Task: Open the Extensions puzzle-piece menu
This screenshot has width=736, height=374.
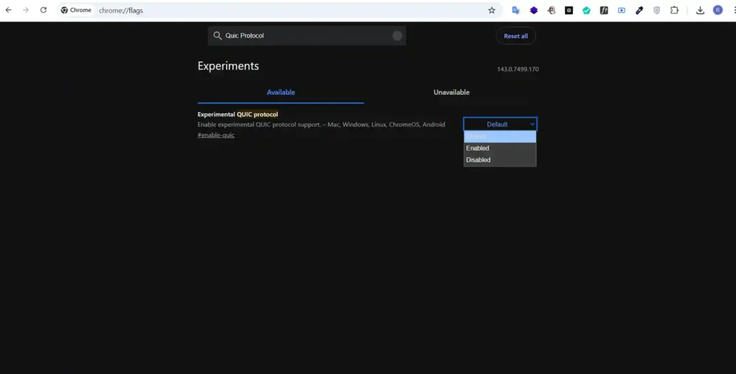Action: 674,10
